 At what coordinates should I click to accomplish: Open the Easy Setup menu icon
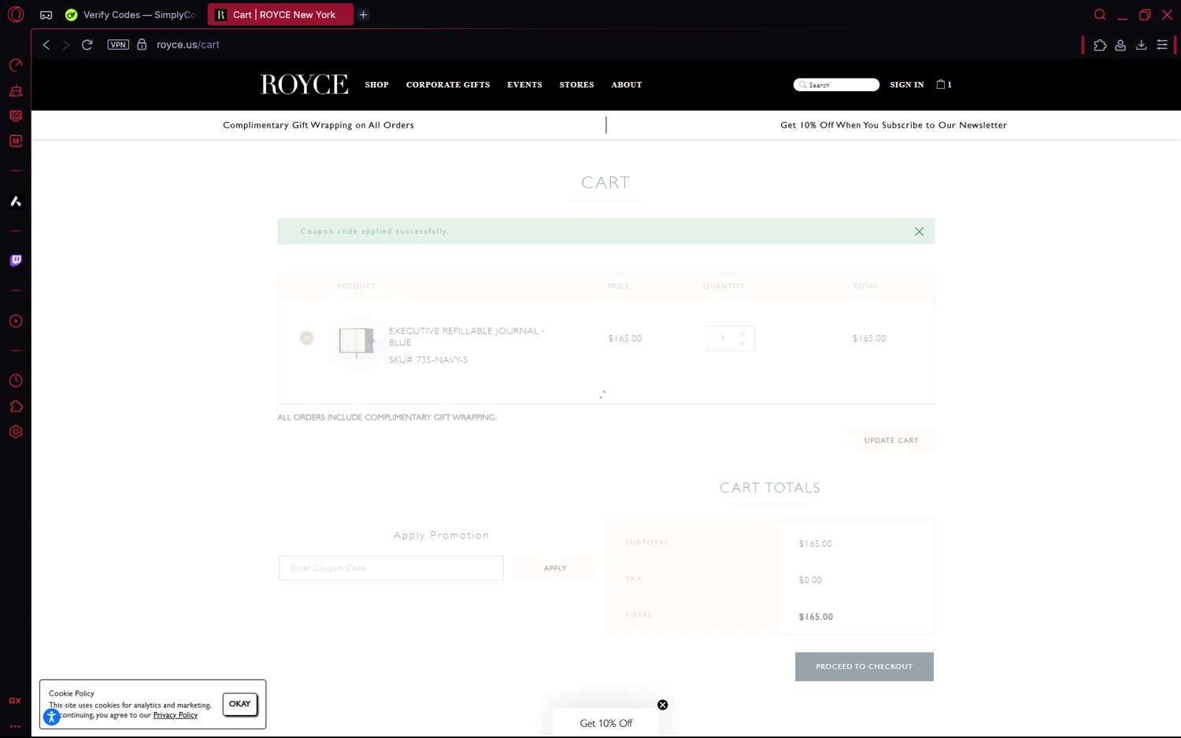[x=1162, y=45]
